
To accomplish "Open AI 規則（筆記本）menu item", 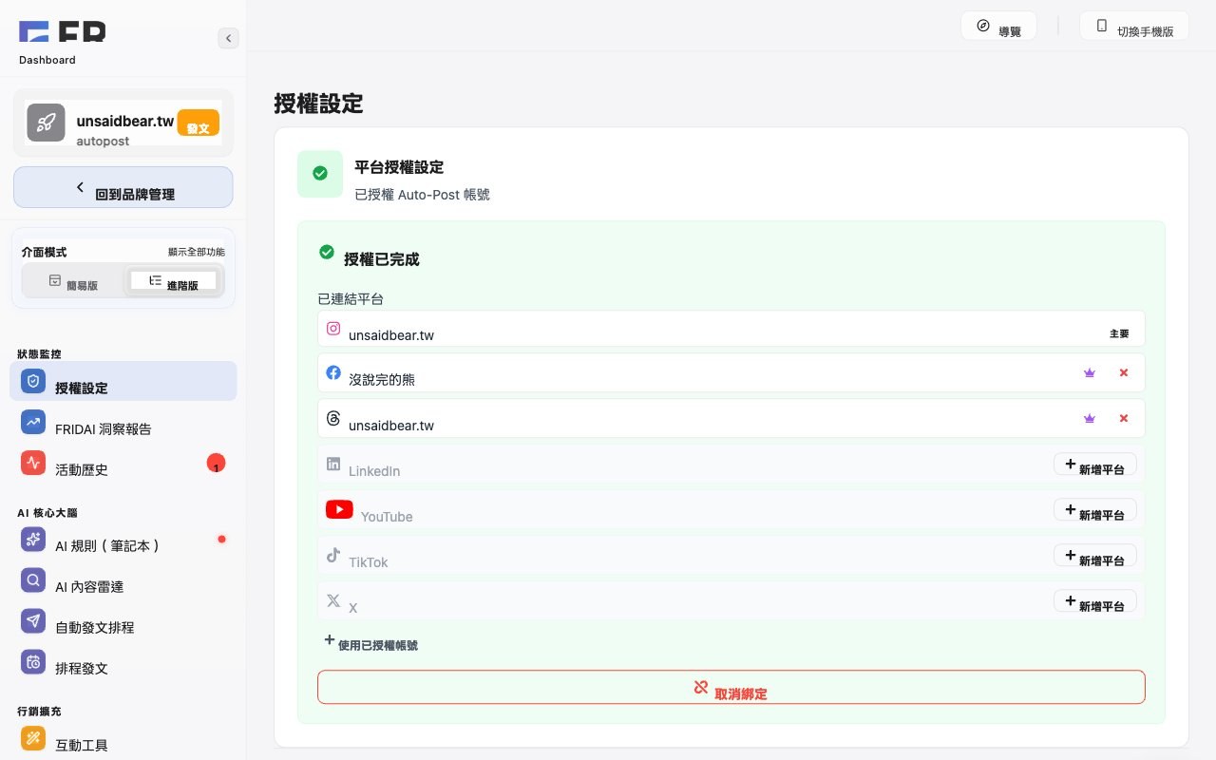I will pos(123,540).
